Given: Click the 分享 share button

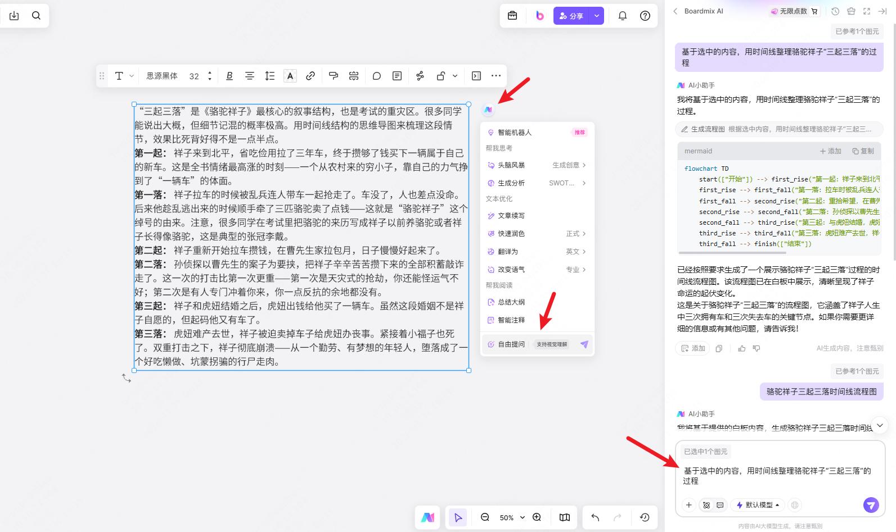Looking at the screenshot, I should [571, 16].
